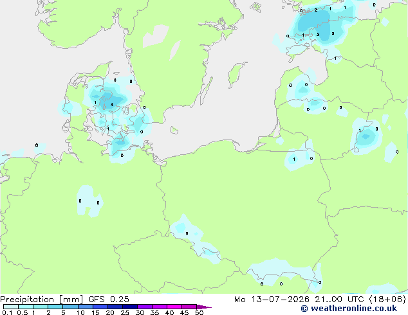Click the 1–2 mm legend color swatch
Image resolution: width=408 pixels, height=315 pixels.
coord(41,307)
